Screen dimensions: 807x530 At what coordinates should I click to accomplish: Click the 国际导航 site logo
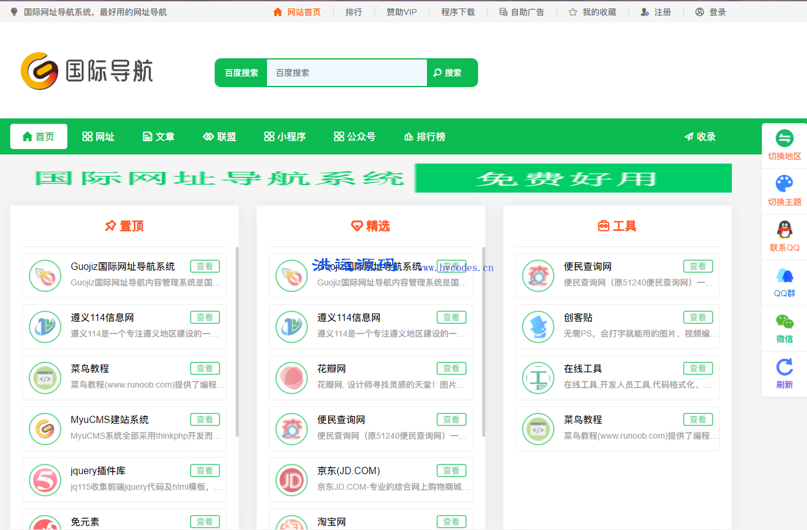click(x=87, y=71)
